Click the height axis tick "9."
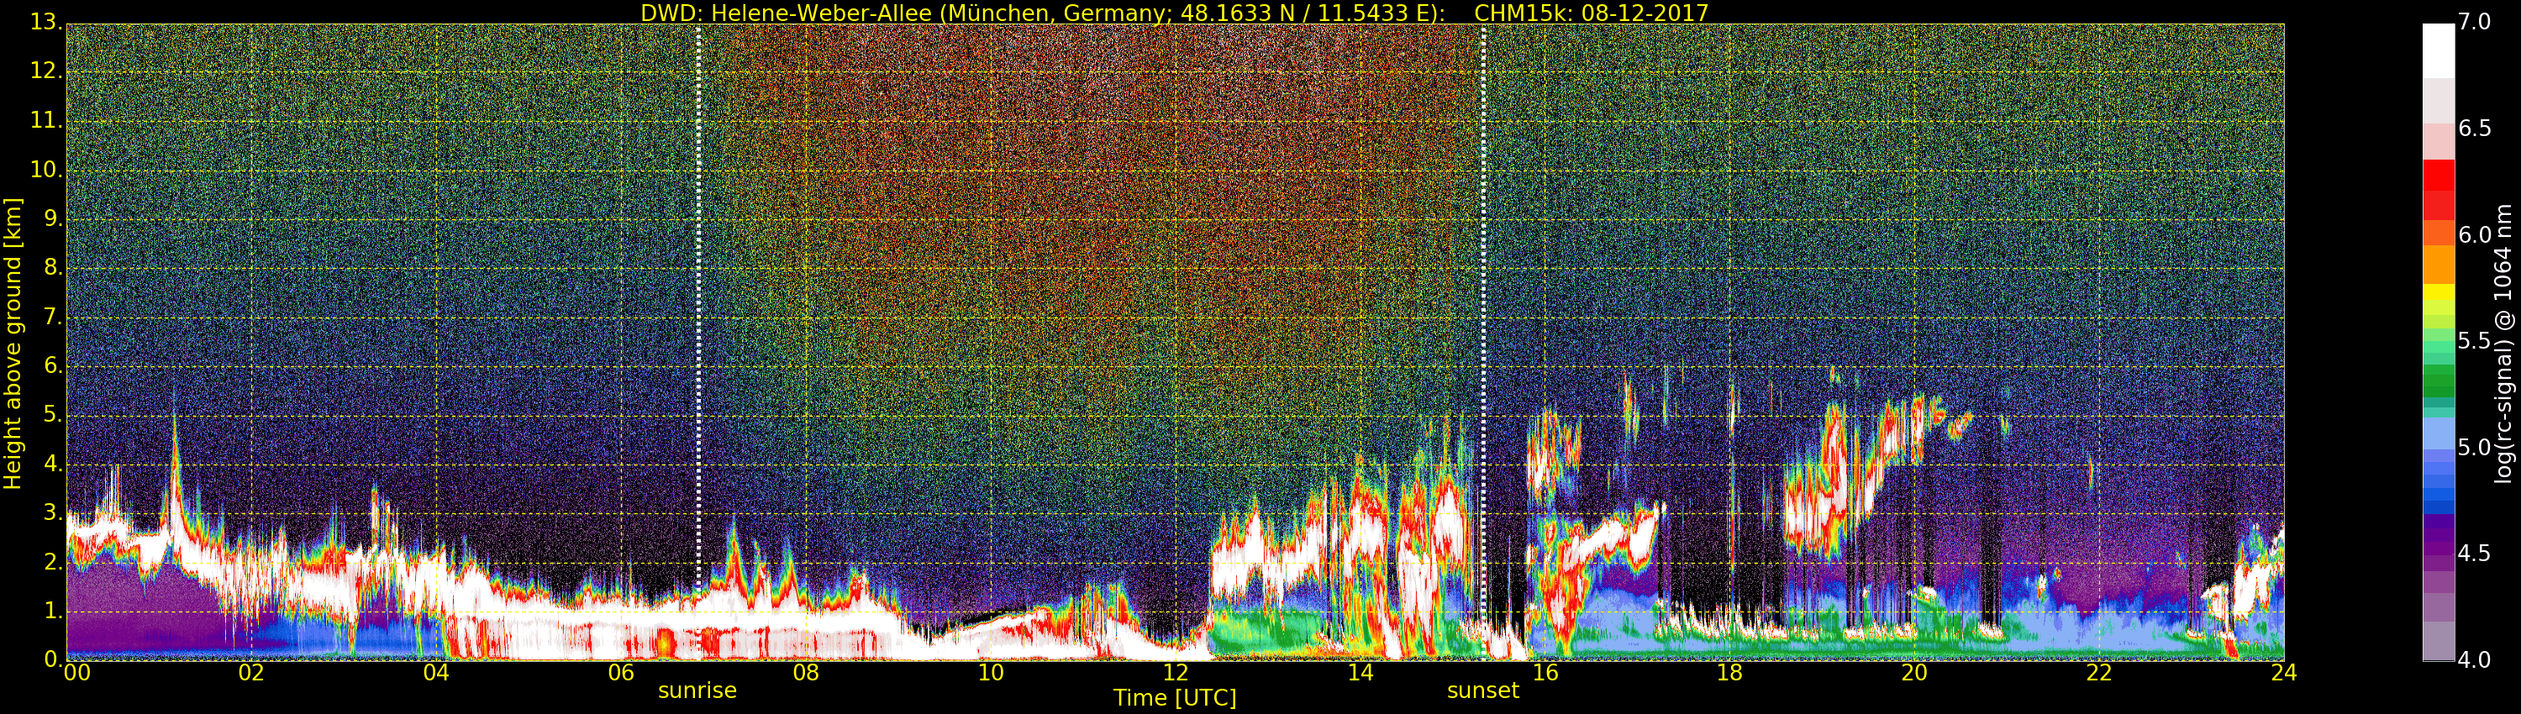This screenshot has width=2521, height=714. click(x=53, y=219)
